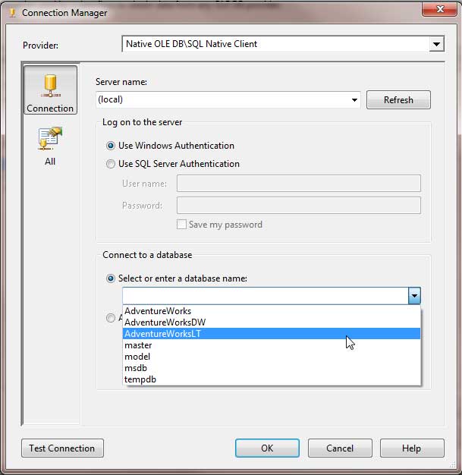Click the Connection Manager title bar icon

tap(11, 12)
